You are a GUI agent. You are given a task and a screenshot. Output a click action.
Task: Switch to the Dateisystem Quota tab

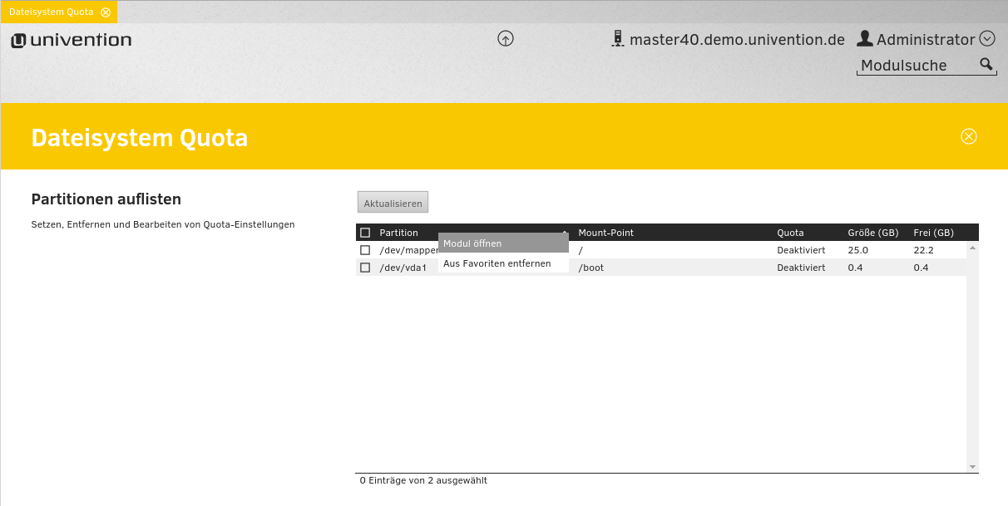point(51,12)
